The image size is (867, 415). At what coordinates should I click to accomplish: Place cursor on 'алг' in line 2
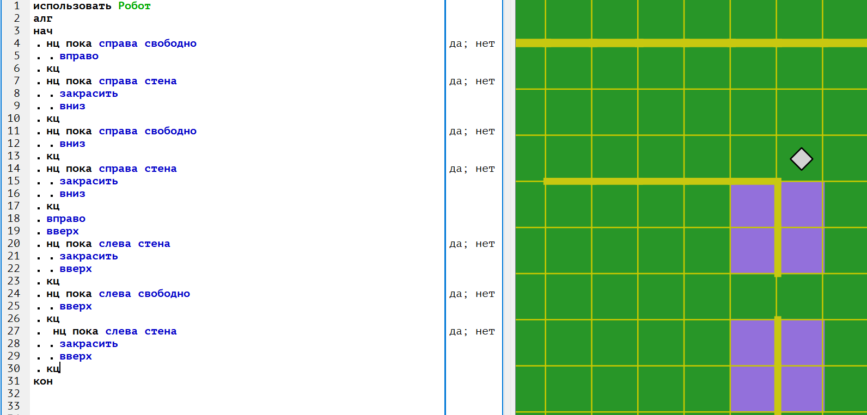(43, 18)
